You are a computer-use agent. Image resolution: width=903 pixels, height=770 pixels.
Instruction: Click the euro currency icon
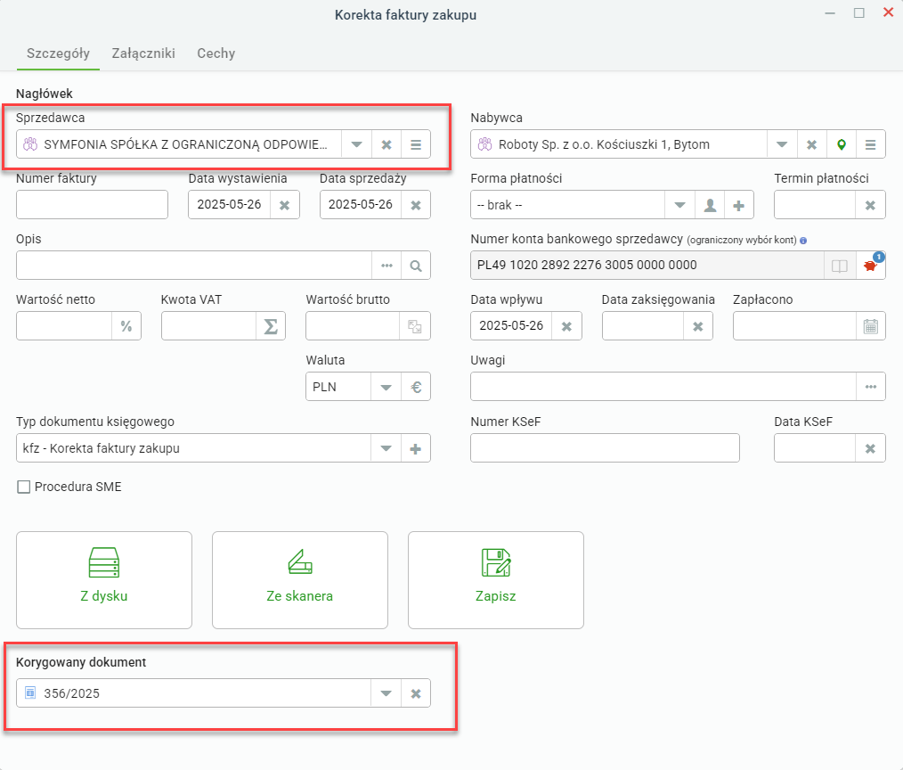416,387
